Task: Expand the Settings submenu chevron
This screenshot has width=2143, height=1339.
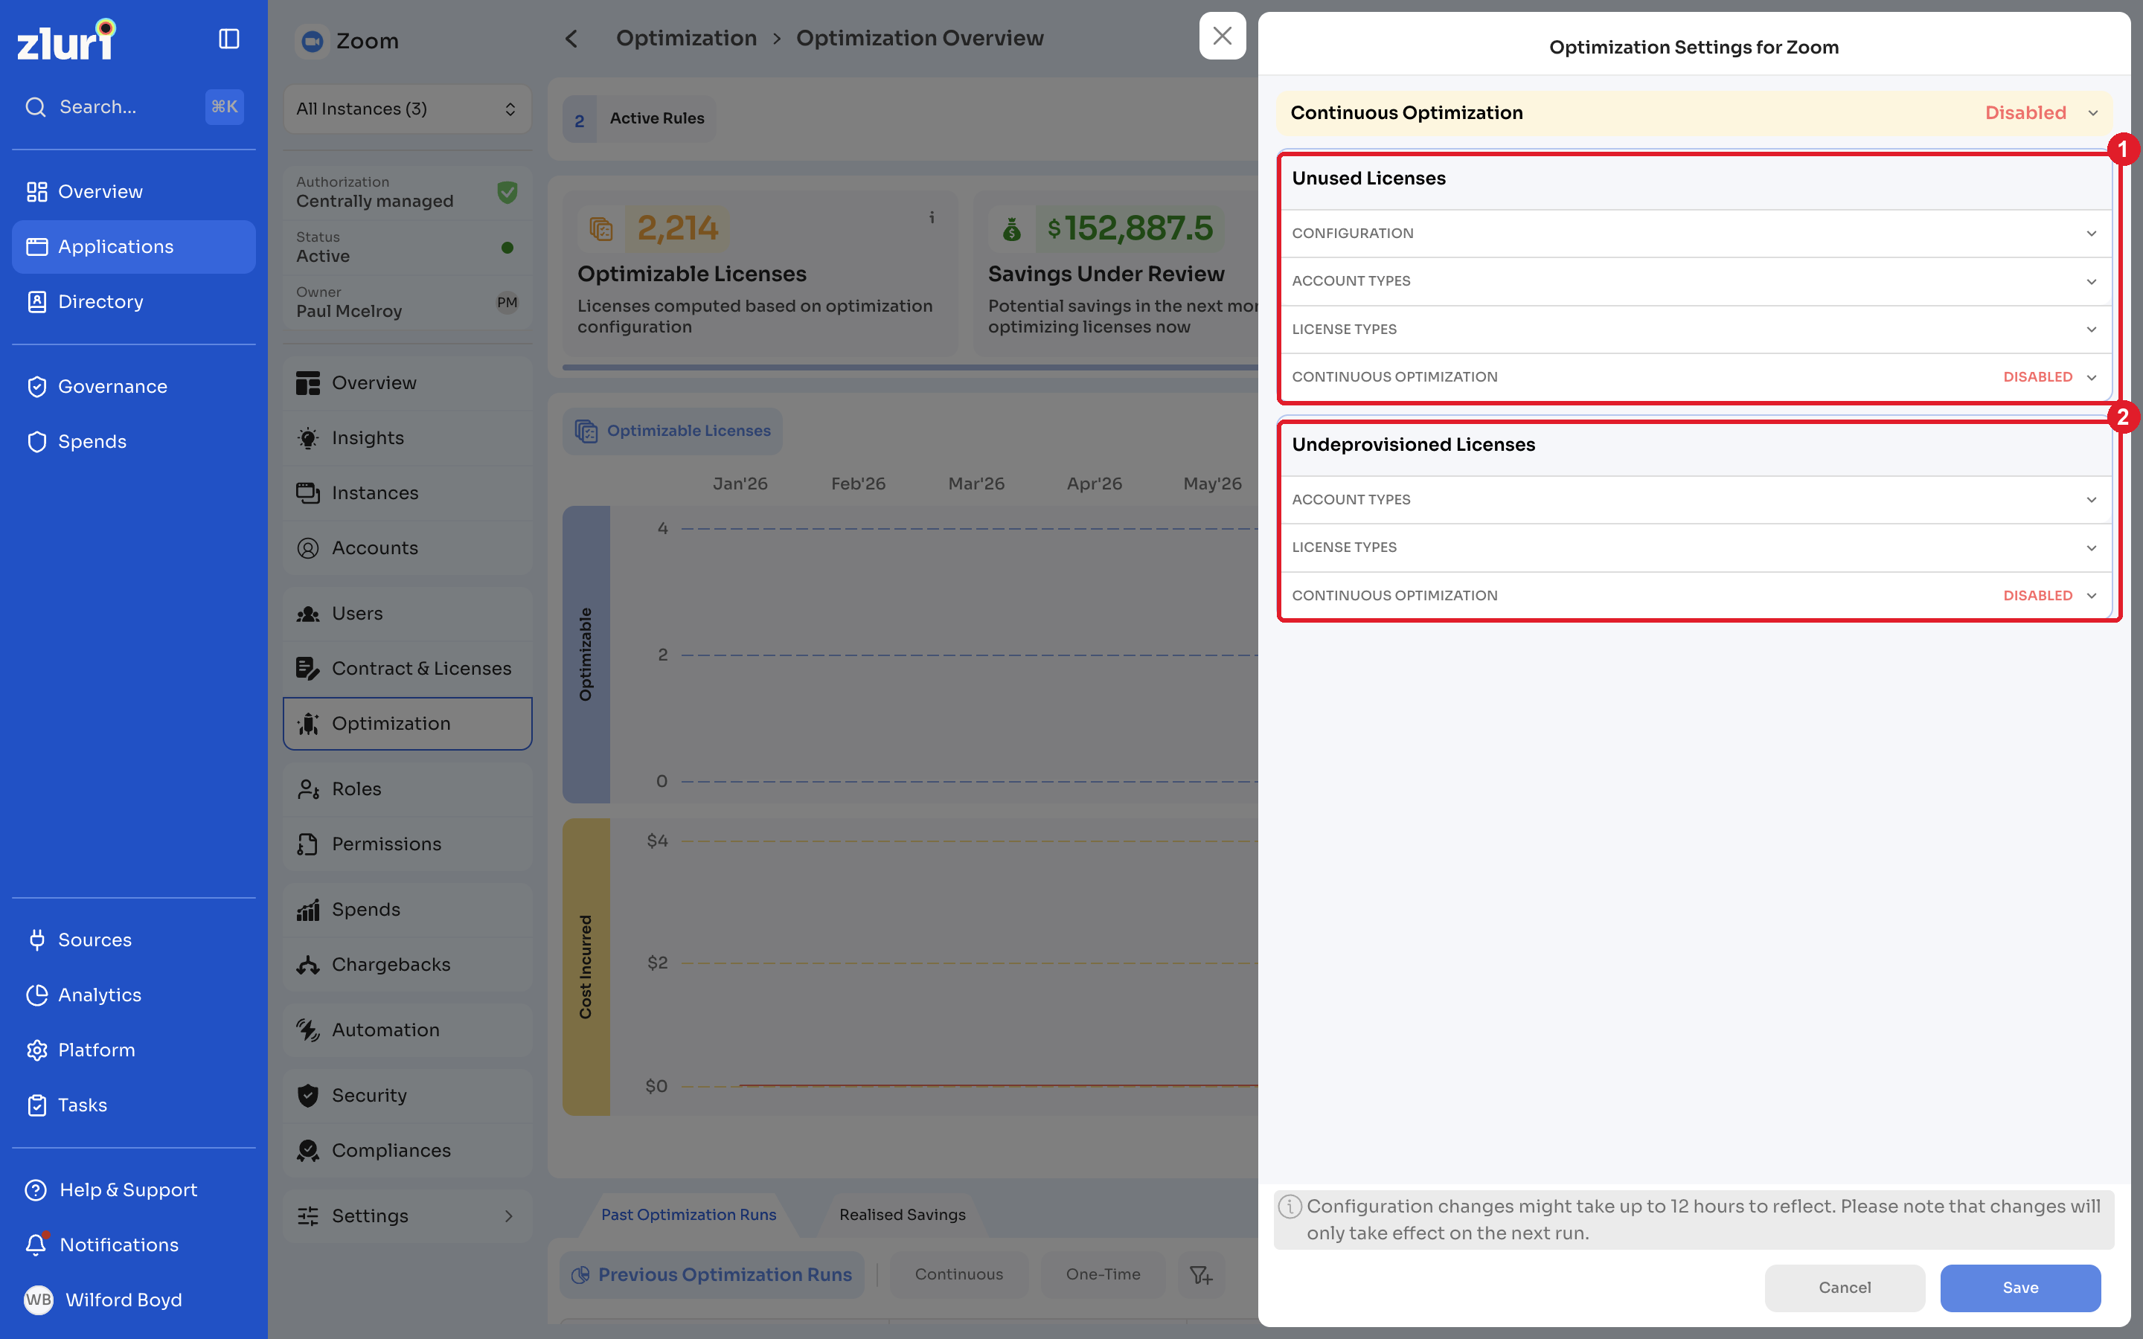Action: 508,1216
